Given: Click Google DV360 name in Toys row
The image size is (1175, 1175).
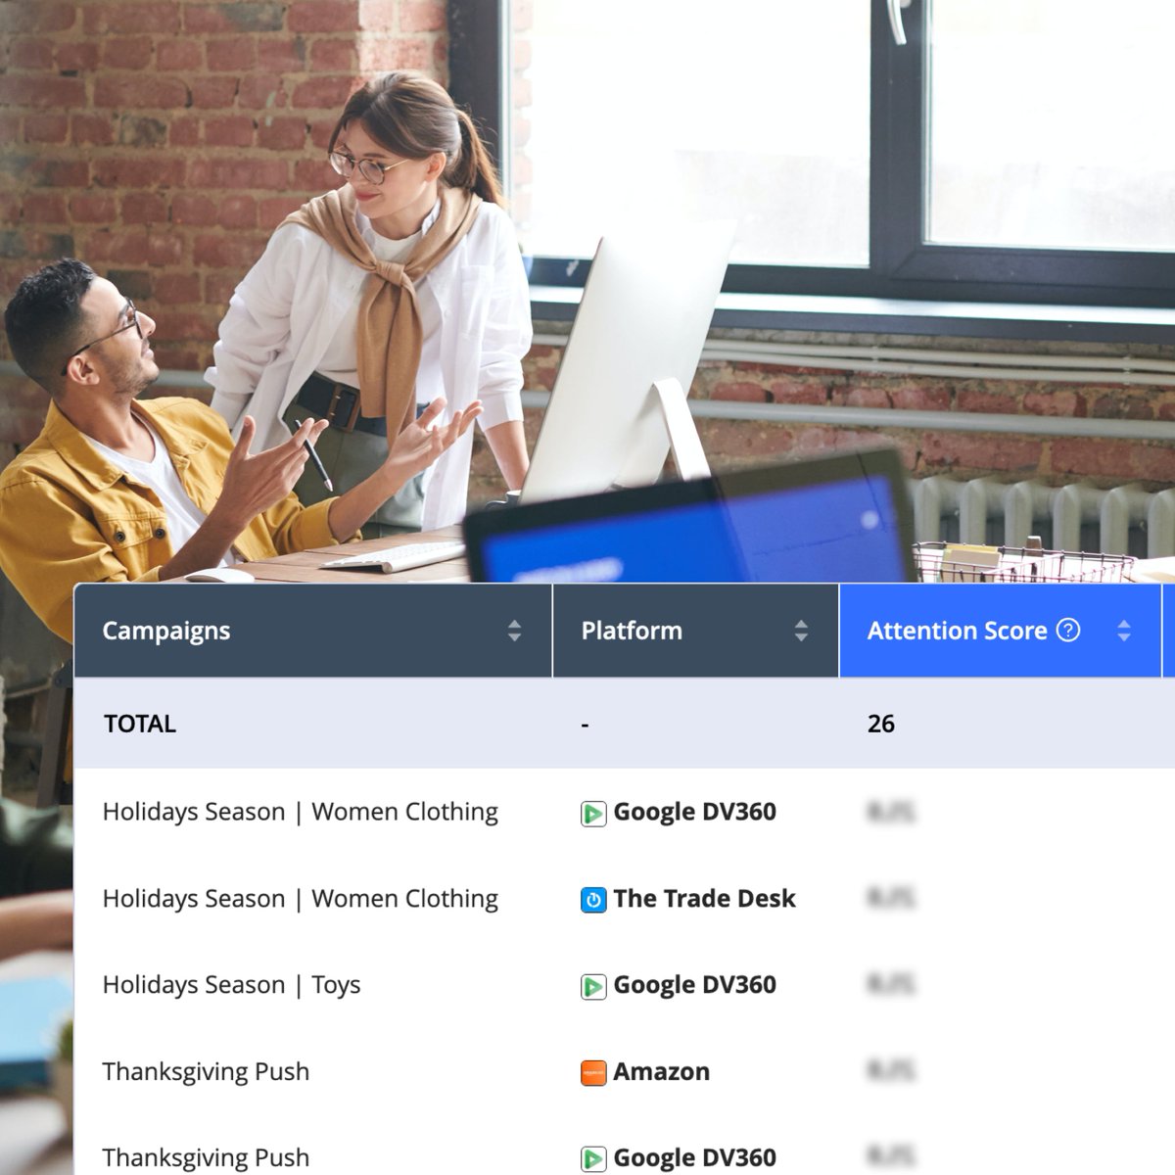Looking at the screenshot, I should pyautogui.click(x=695, y=985).
